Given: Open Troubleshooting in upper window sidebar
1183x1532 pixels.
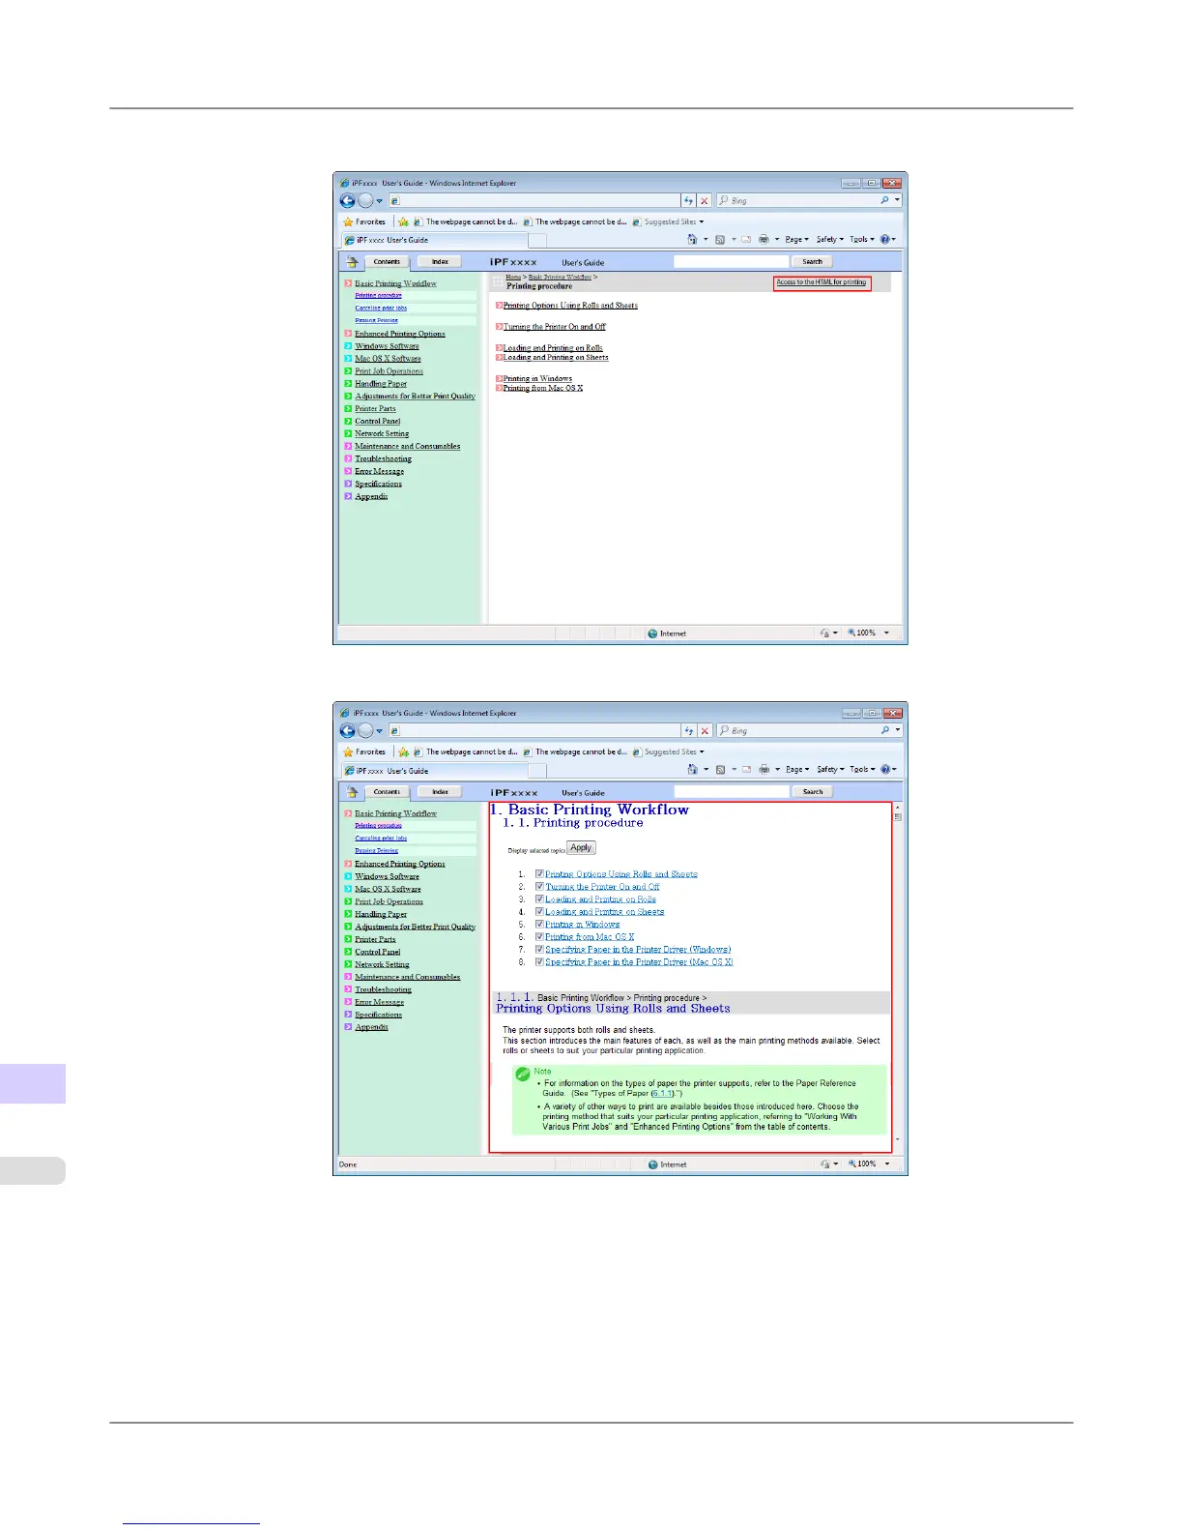Looking at the screenshot, I should (x=383, y=458).
